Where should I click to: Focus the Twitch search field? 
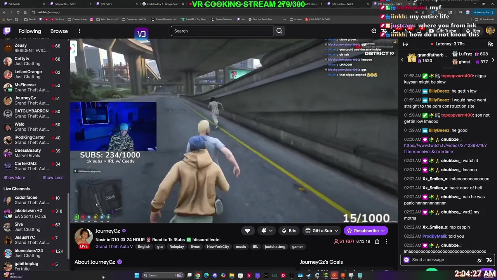tap(222, 31)
